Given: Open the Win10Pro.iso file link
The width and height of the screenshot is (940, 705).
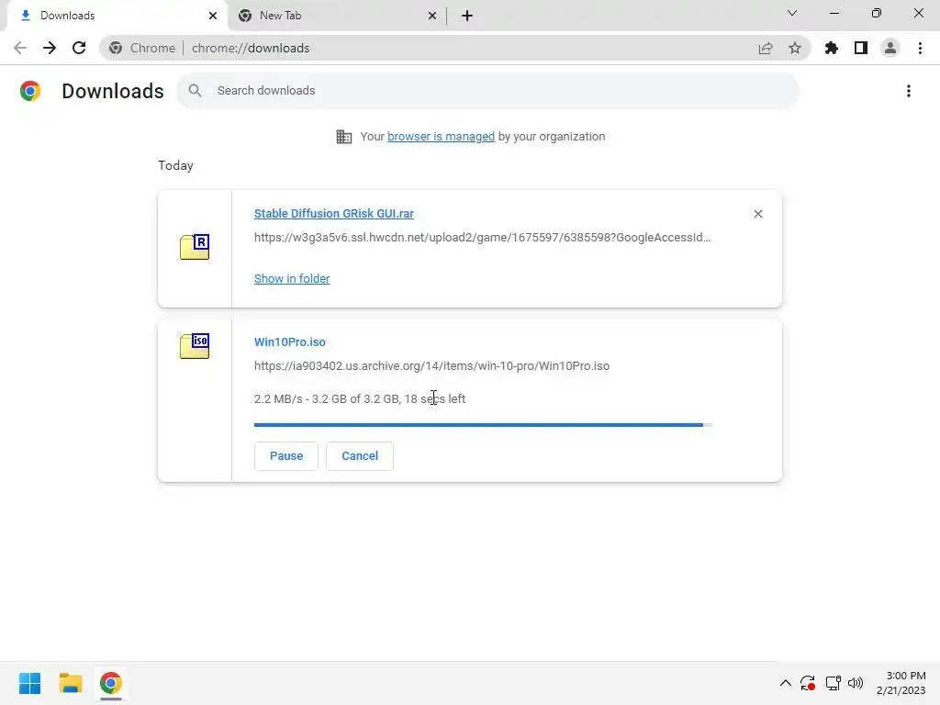Looking at the screenshot, I should point(290,341).
